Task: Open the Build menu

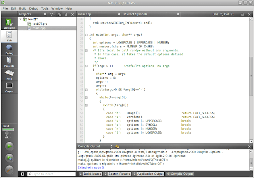Action: [x=23, y=8]
